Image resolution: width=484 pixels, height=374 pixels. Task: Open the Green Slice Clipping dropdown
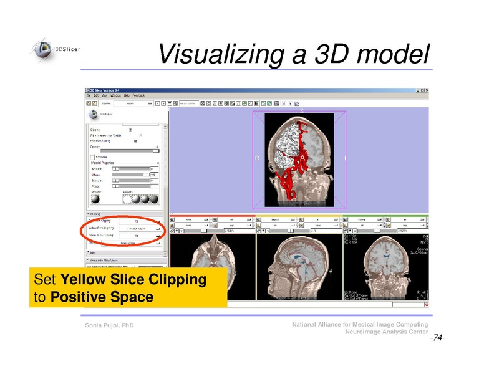tap(140, 236)
